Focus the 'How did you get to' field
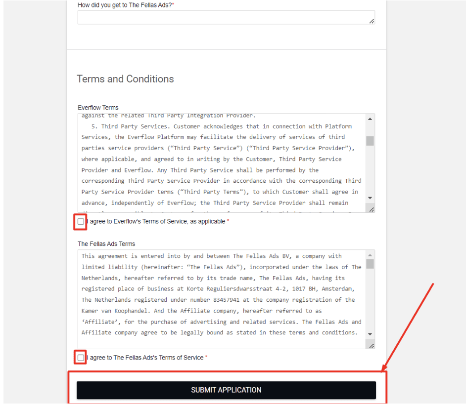Screen dimensions: 466x405 tap(223, 17)
